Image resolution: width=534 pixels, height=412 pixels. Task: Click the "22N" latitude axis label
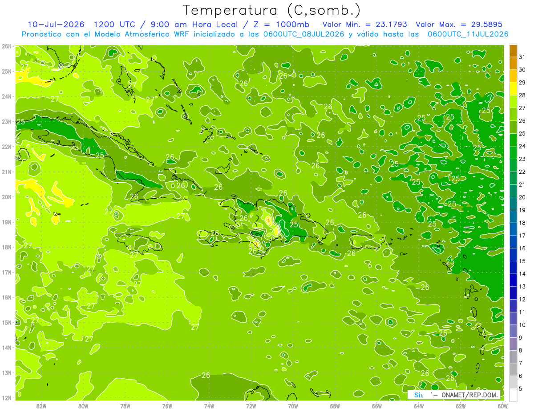(x=7, y=147)
